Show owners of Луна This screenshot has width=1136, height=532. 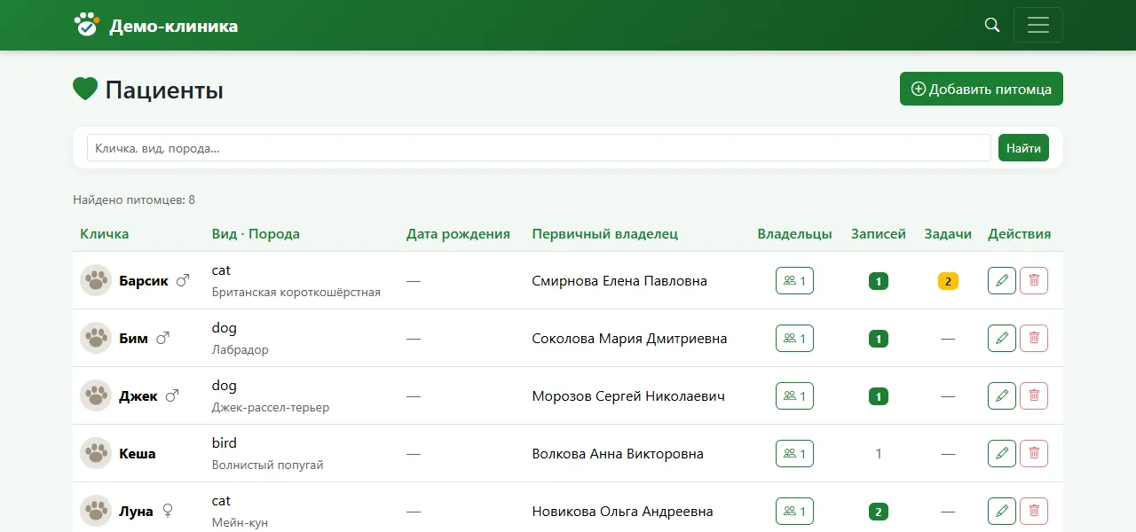[794, 511]
